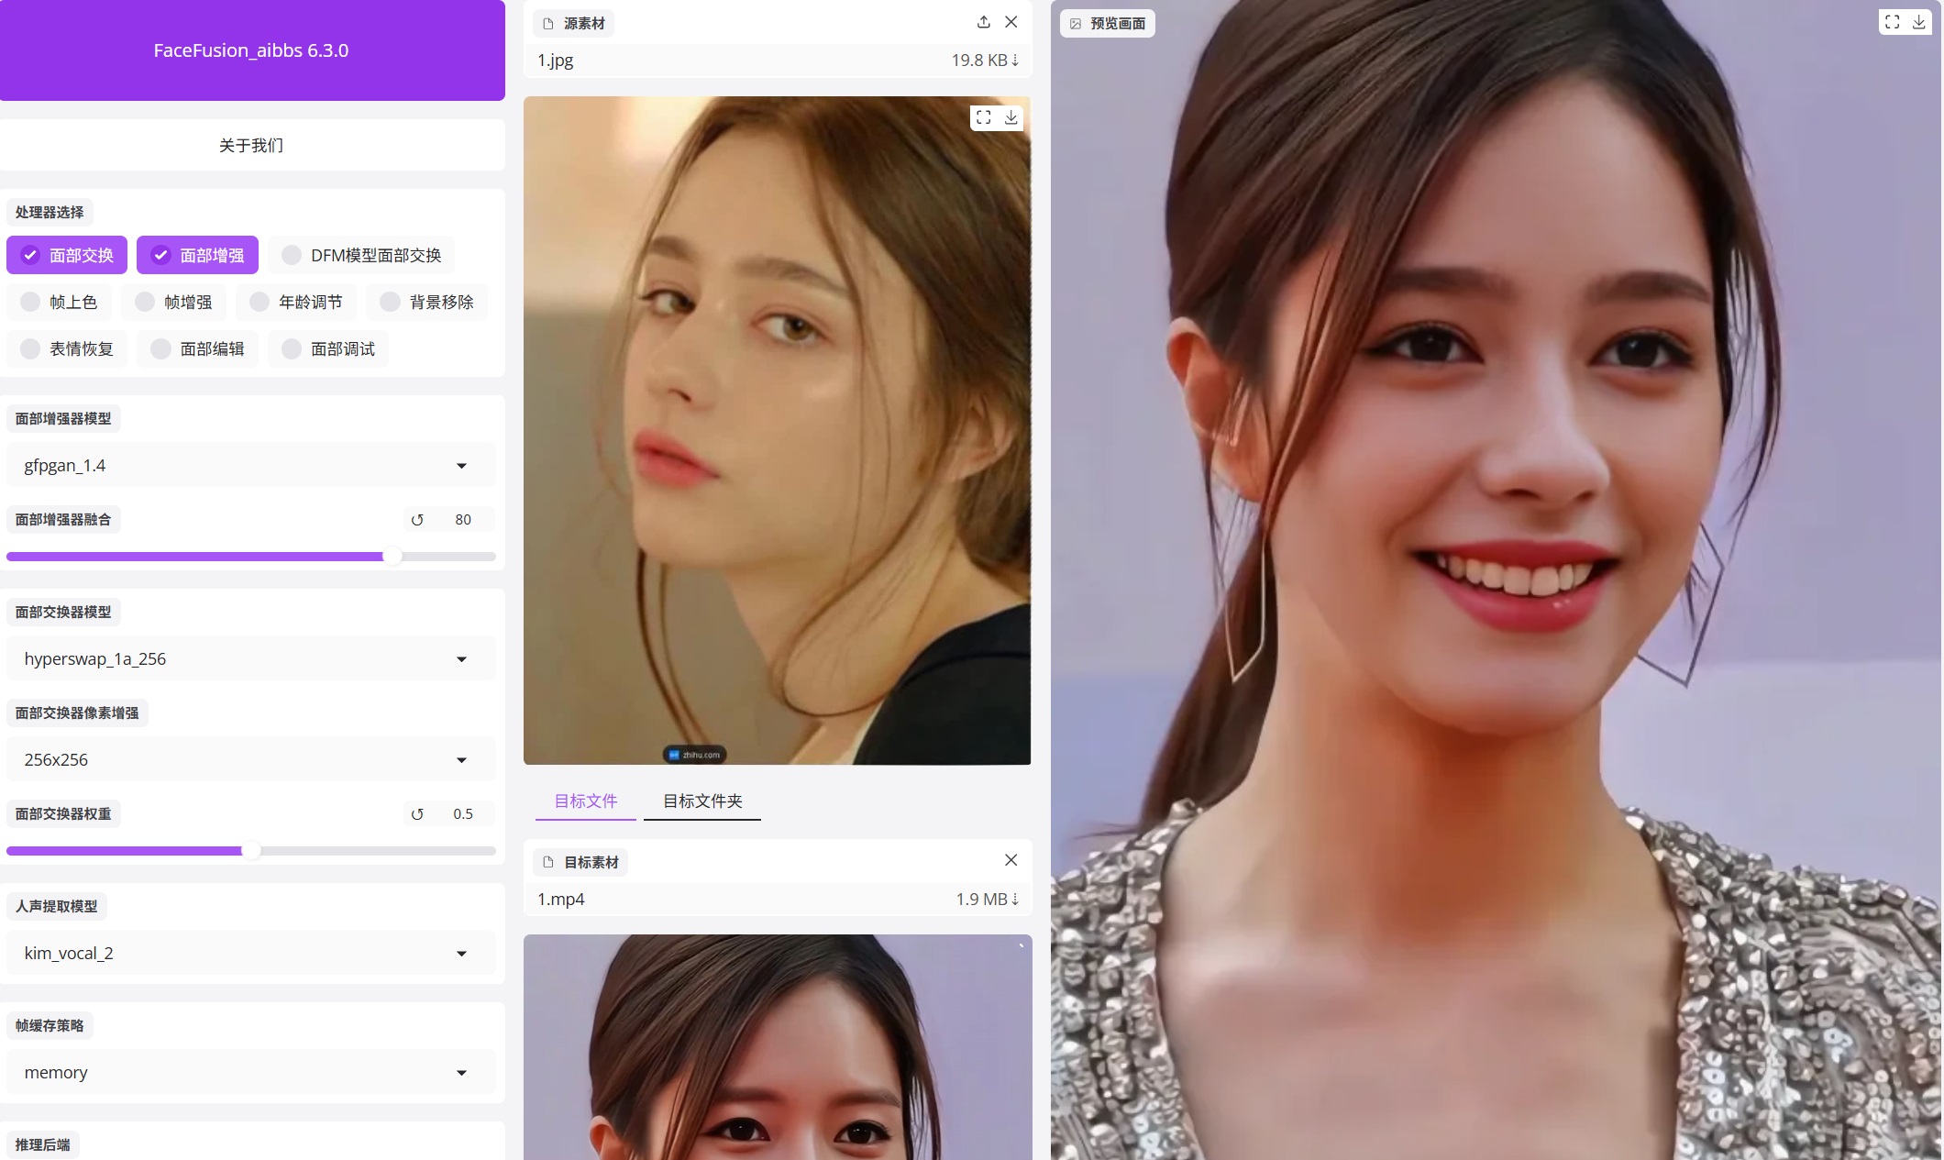Adjust the 面部交换器权重 slider
Image resolution: width=1944 pixels, height=1160 pixels.
click(251, 851)
